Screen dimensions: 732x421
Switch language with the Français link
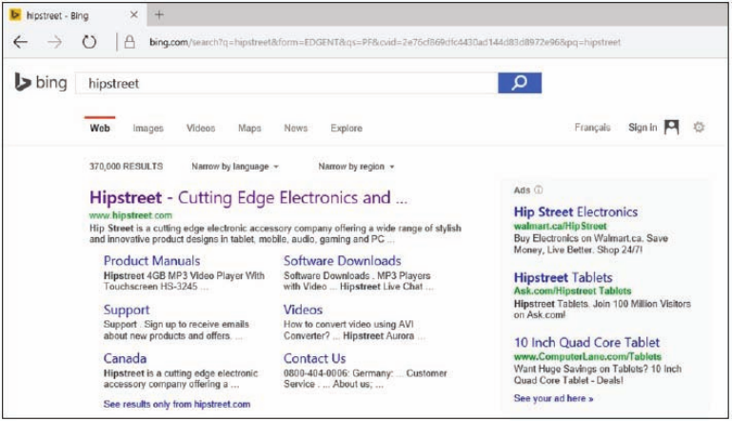click(x=592, y=128)
